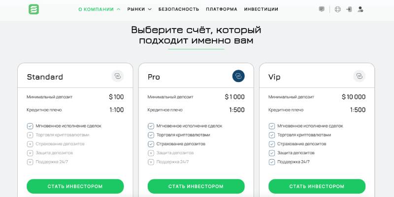Toggle Vip's Поддержка 24/7 checkbox
This screenshot has height=197, width=394.
point(272,162)
